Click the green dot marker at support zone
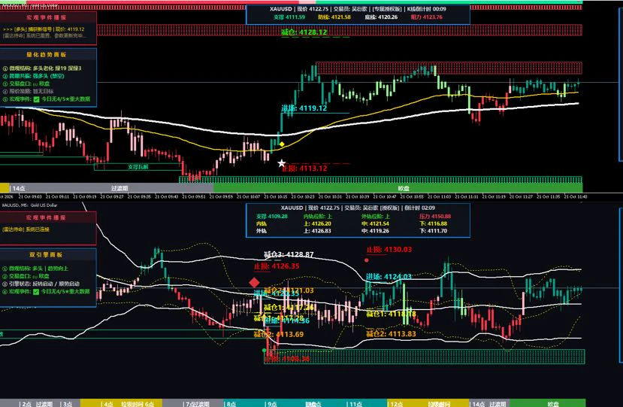The height and width of the screenshot is (407, 623). tap(265, 350)
